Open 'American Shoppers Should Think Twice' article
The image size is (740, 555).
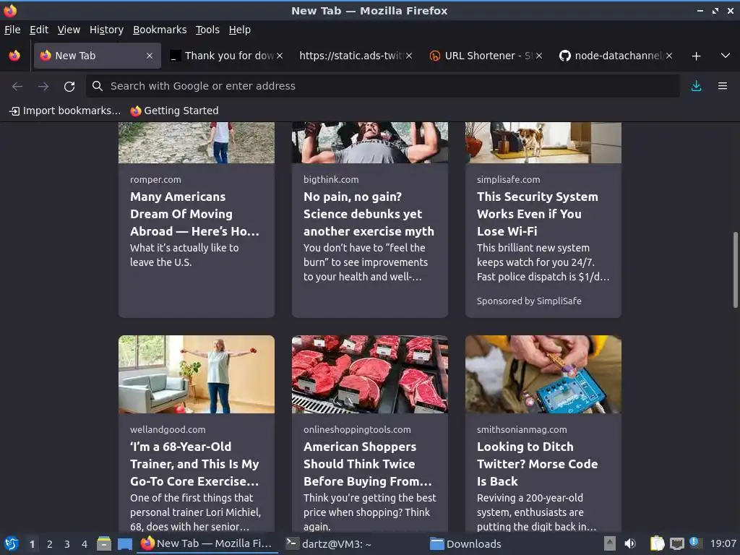click(368, 464)
